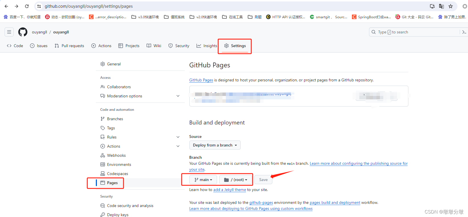
Task: Open the Security tab
Action: 179,46
